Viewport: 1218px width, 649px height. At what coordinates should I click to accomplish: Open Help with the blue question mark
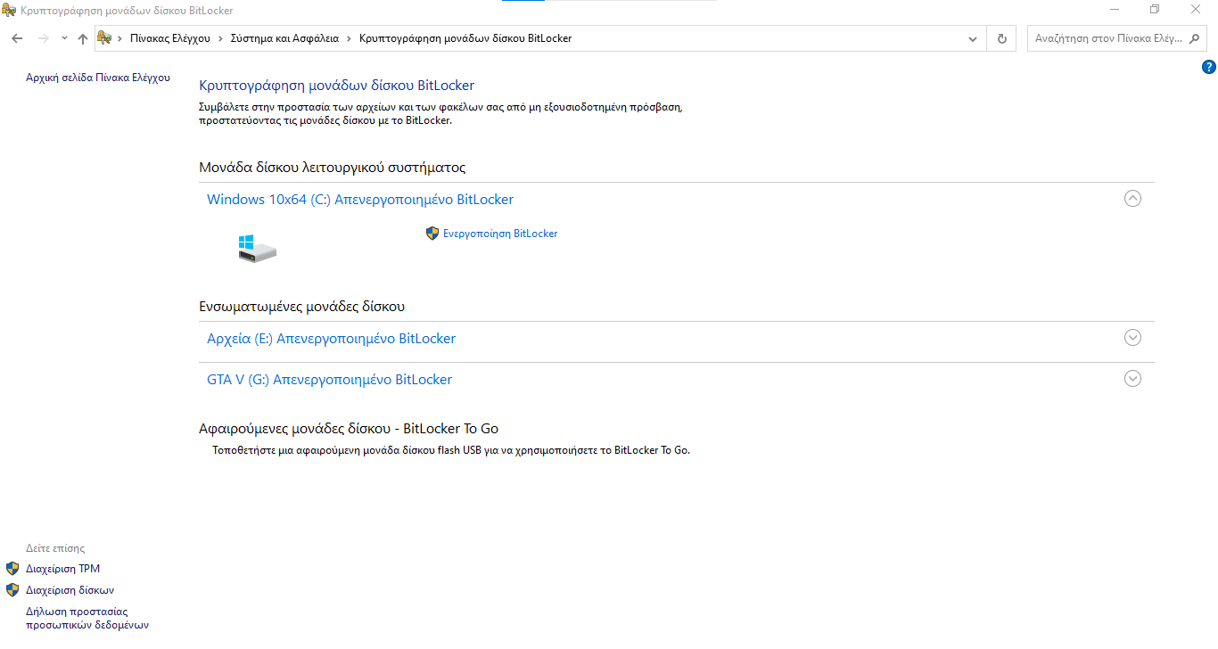1209,67
